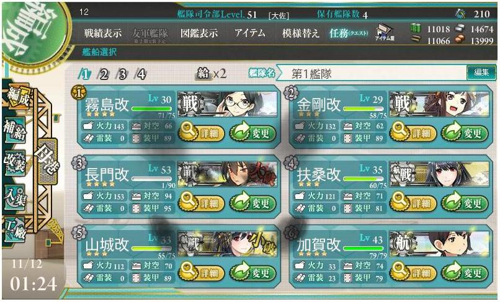The width and height of the screenshot is (500, 302).
Task: Click the 金剛改 ship portrait banner
Action: [x=439, y=104]
